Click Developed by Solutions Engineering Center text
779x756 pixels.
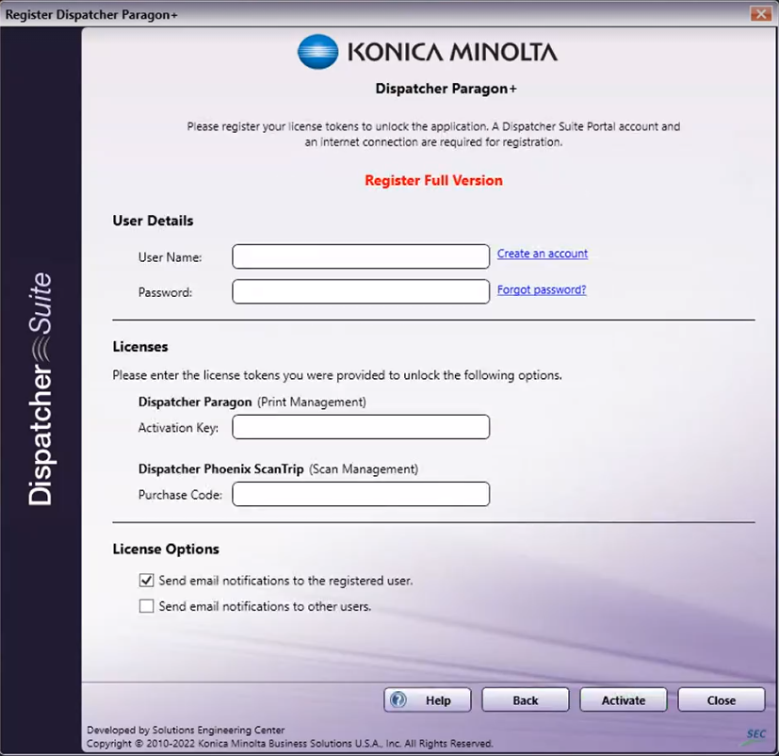point(186,731)
